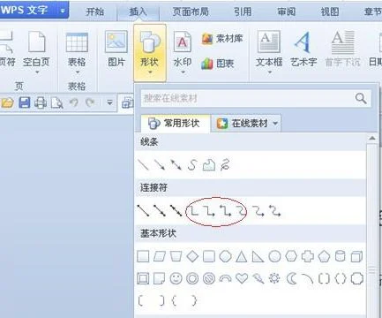Insert the Sun shape
This screenshot has height=318, width=382.
coord(274,278)
